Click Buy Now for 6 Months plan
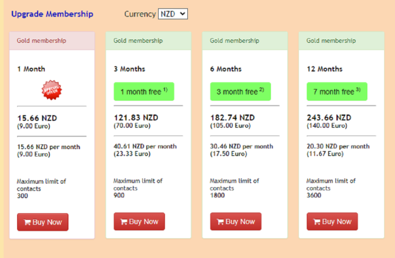The width and height of the screenshot is (395, 258). [x=236, y=221]
